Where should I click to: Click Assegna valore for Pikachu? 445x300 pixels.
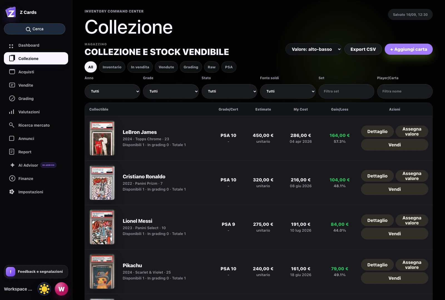[x=412, y=265]
